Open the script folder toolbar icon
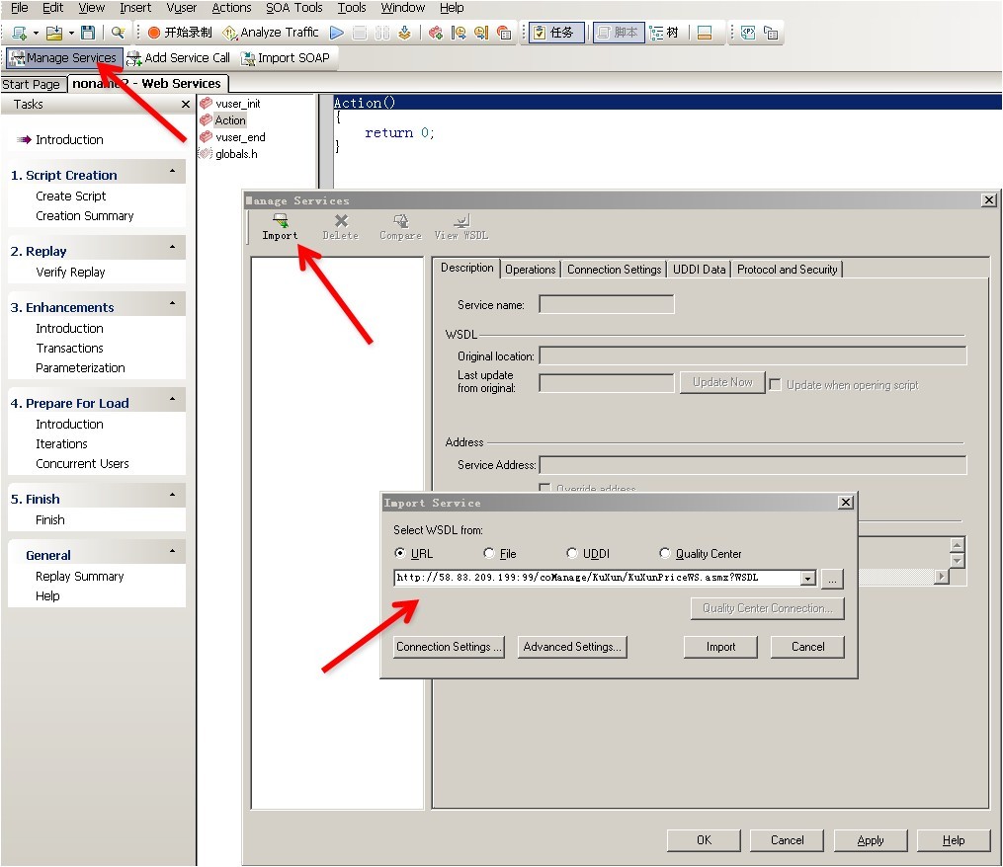1003x867 pixels. (x=54, y=33)
